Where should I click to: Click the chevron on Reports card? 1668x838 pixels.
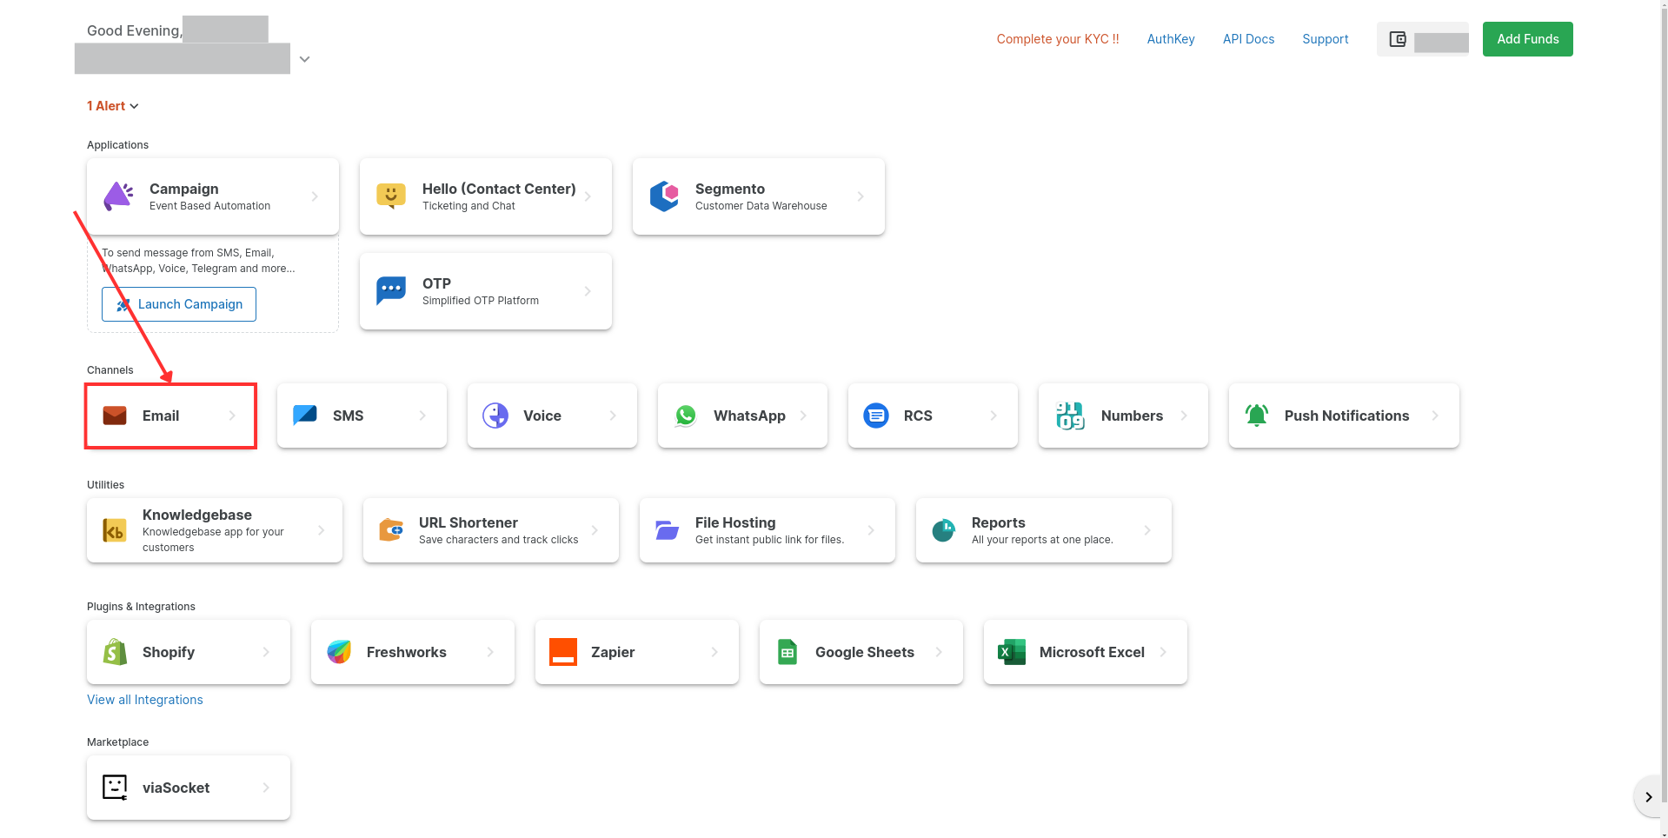[x=1147, y=530]
